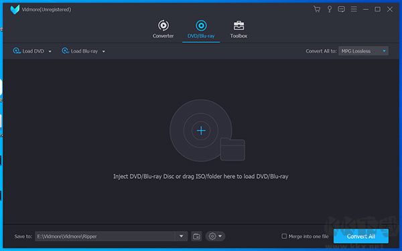Minimize the Vidmore window
402x251 pixels.
coord(366,9)
